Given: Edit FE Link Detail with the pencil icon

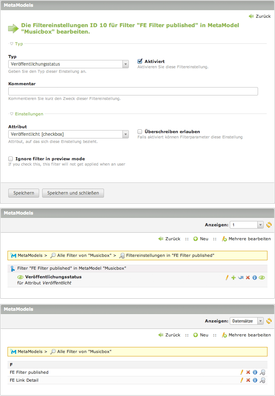Looking at the screenshot, I should tap(242, 380).
